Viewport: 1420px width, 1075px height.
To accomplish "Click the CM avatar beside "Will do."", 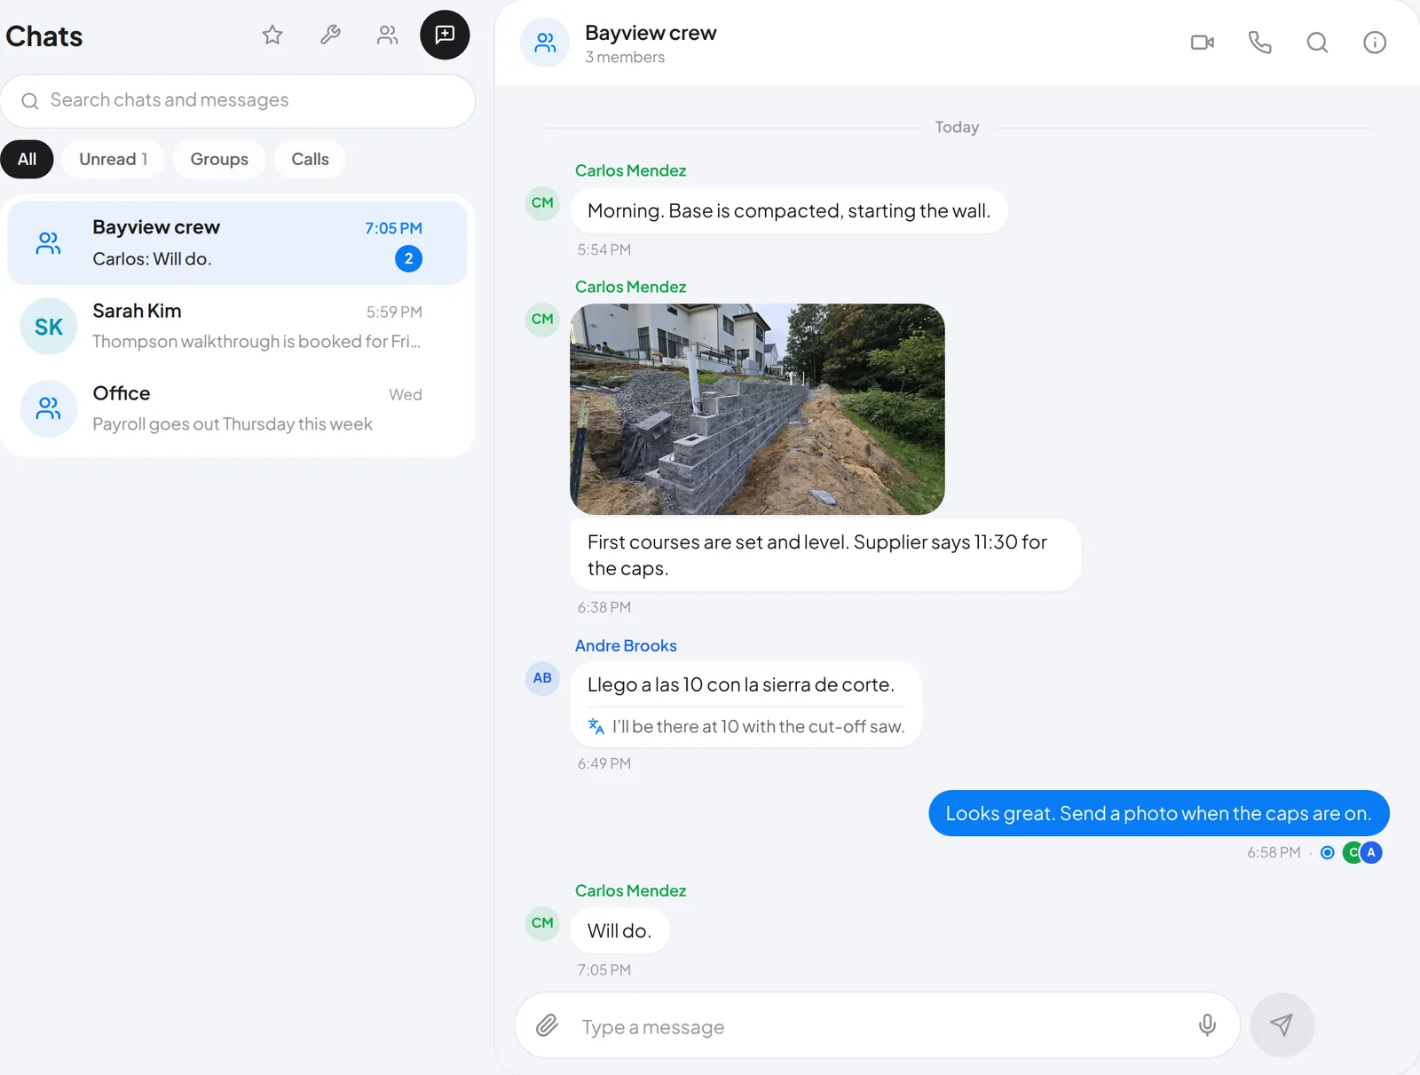I will tap(542, 923).
